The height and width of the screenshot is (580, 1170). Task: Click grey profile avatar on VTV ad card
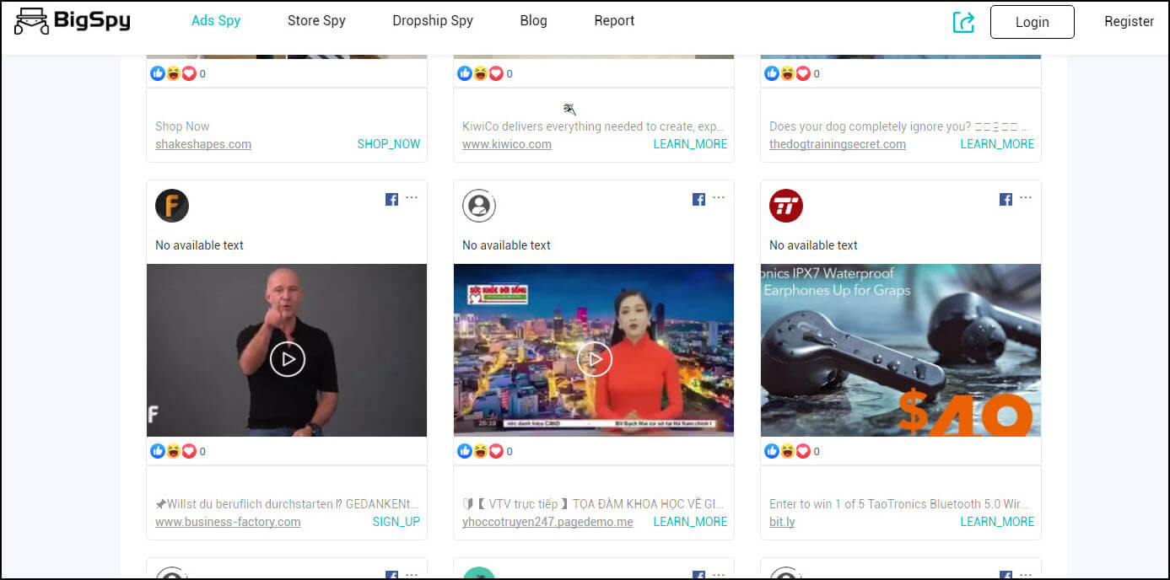[479, 206]
